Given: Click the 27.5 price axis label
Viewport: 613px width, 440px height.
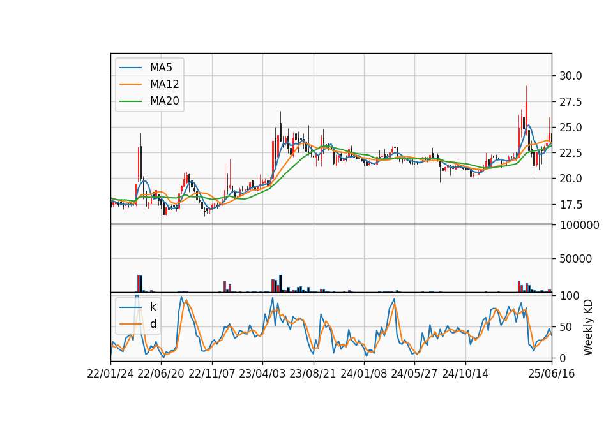Looking at the screenshot, I should pos(571,102).
